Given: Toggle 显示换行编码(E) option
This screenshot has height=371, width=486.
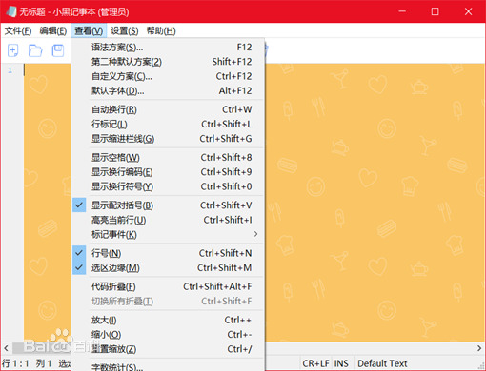Looking at the screenshot, I should click(x=168, y=172).
